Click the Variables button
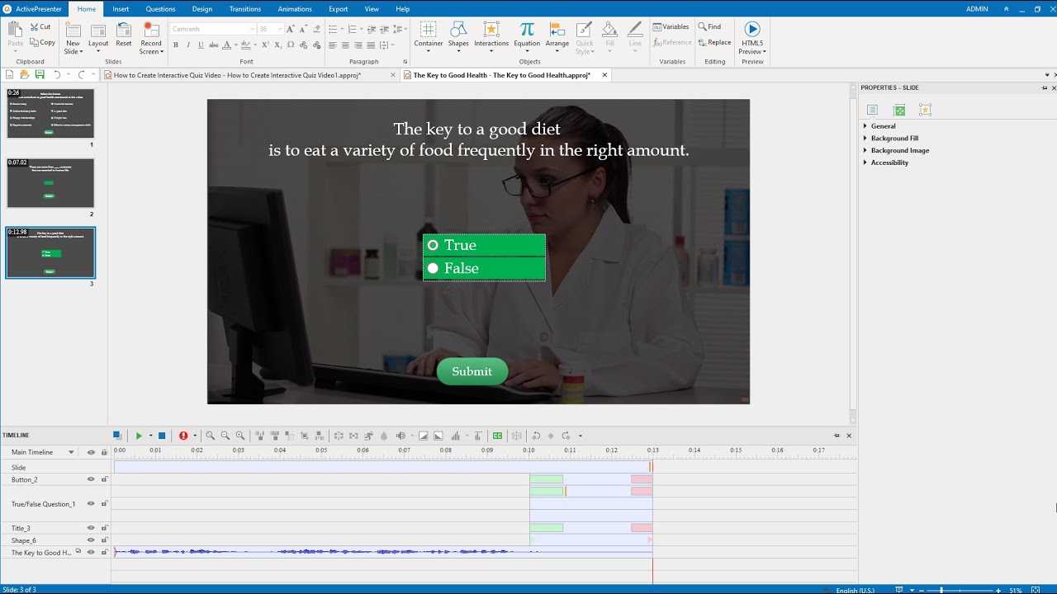Viewport: 1057px width, 594px height. click(x=671, y=26)
